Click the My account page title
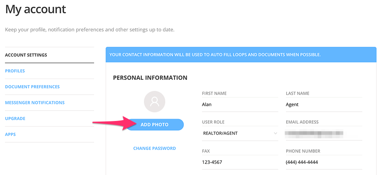The height and width of the screenshot is (175, 387). 35,9
